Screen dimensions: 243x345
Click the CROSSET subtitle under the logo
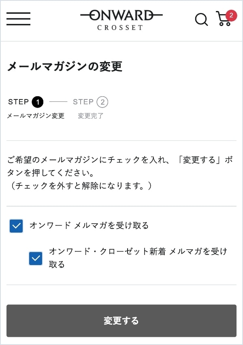(x=120, y=28)
